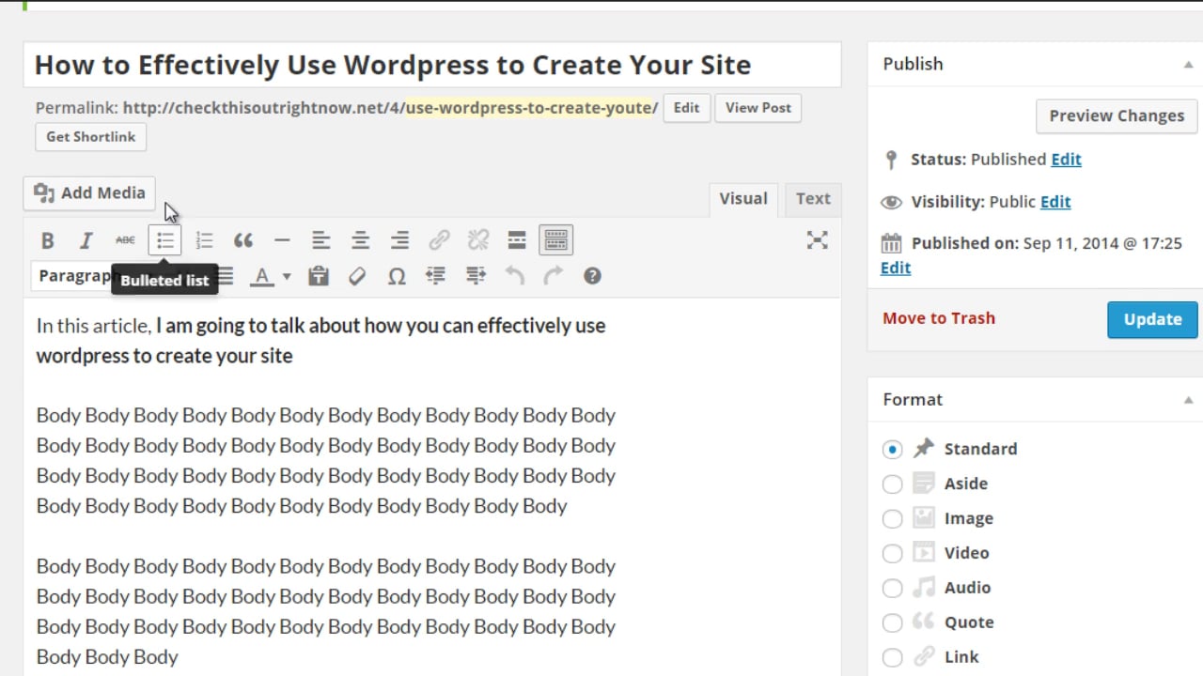Insert a blockquote

point(243,239)
